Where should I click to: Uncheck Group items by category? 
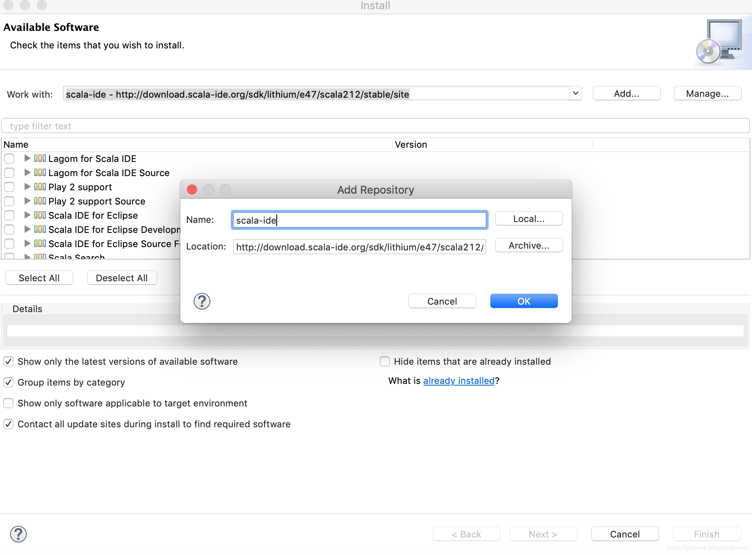8,382
